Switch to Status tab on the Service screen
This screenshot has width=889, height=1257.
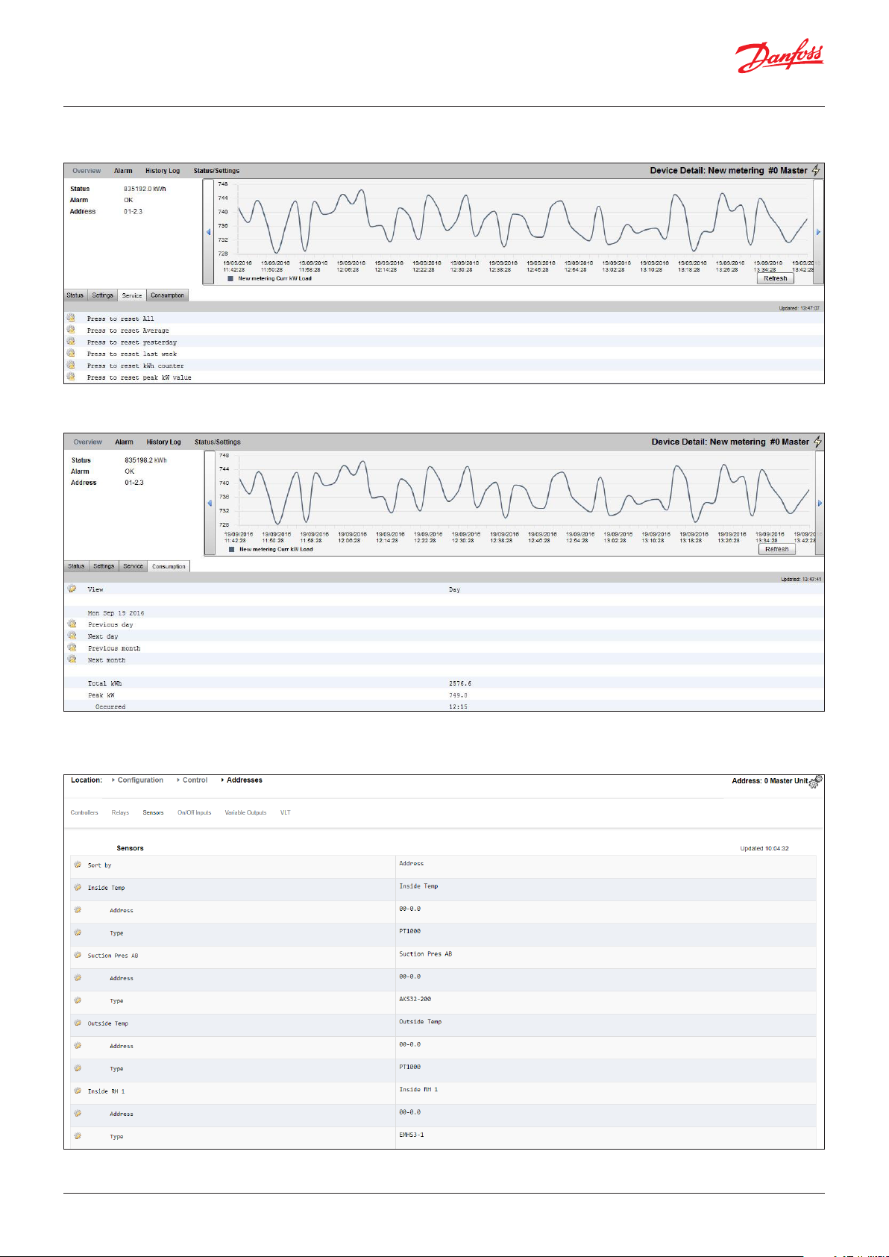pos(75,295)
